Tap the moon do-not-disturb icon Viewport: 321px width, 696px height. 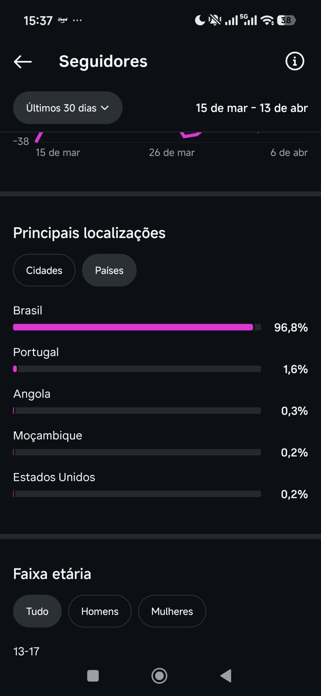pos(200,20)
